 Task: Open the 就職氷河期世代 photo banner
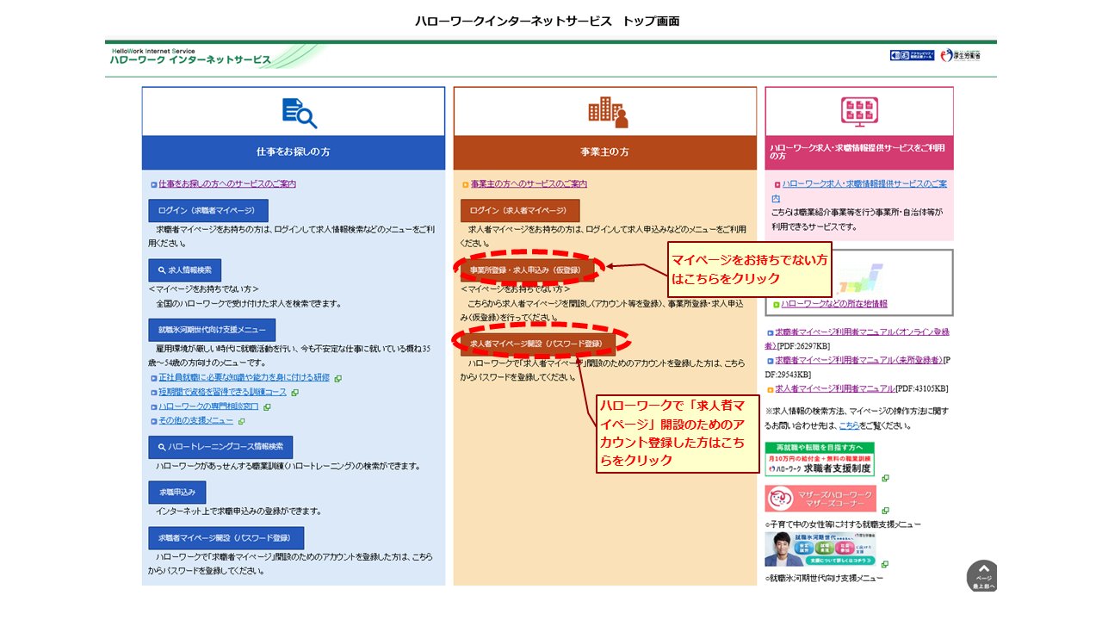click(820, 549)
